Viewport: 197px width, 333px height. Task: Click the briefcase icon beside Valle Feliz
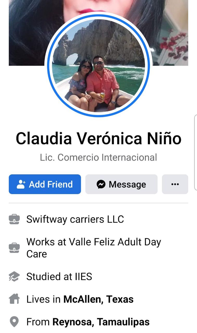point(14,248)
